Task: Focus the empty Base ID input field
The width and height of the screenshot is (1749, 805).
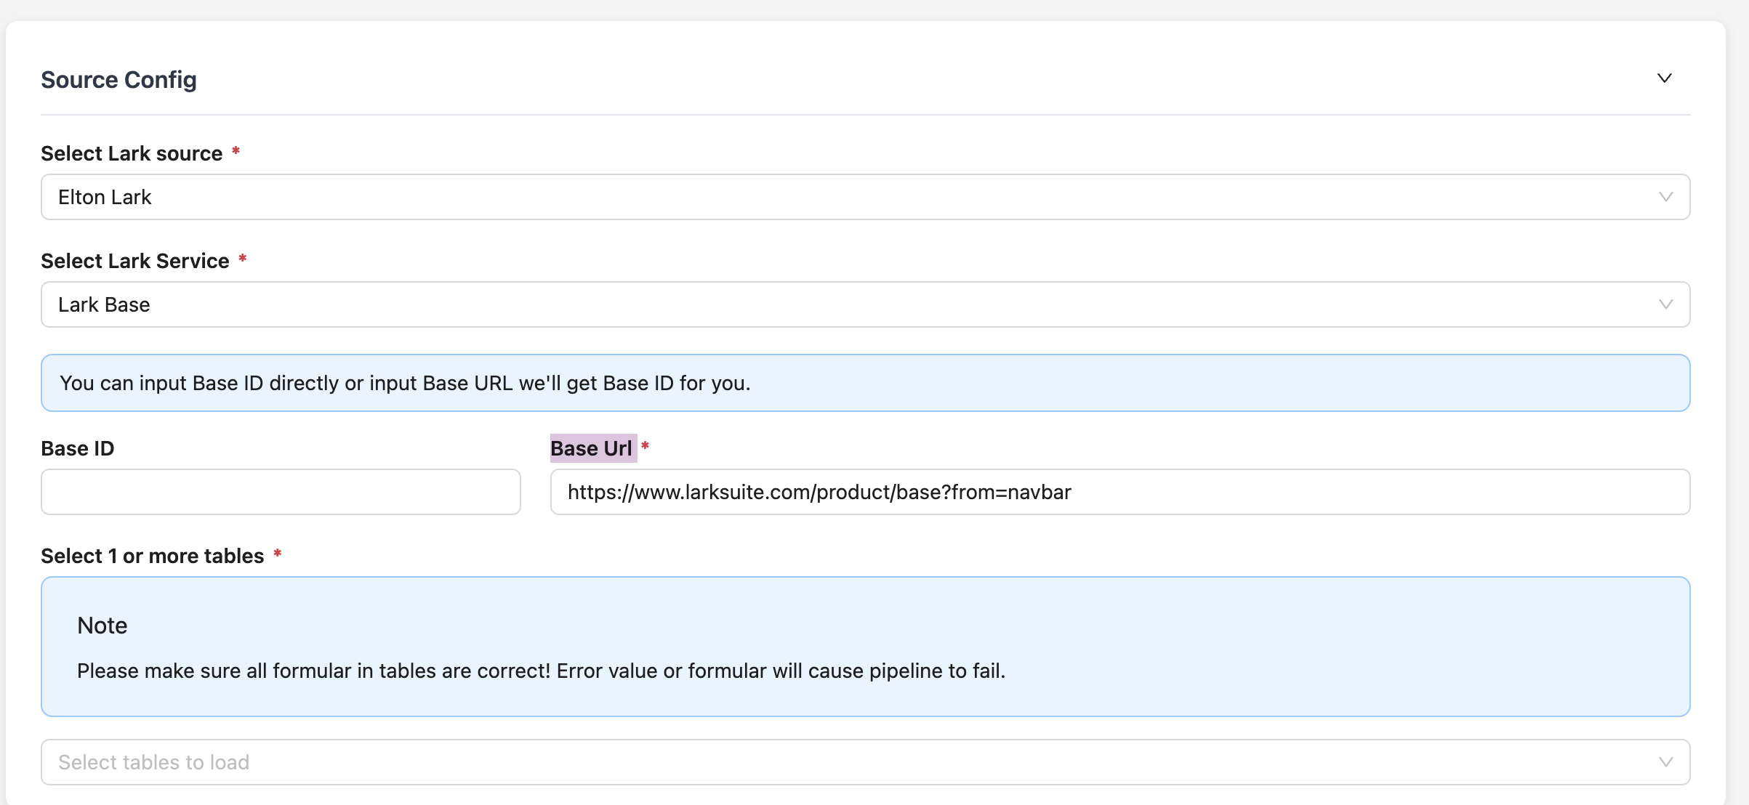Action: point(281,492)
